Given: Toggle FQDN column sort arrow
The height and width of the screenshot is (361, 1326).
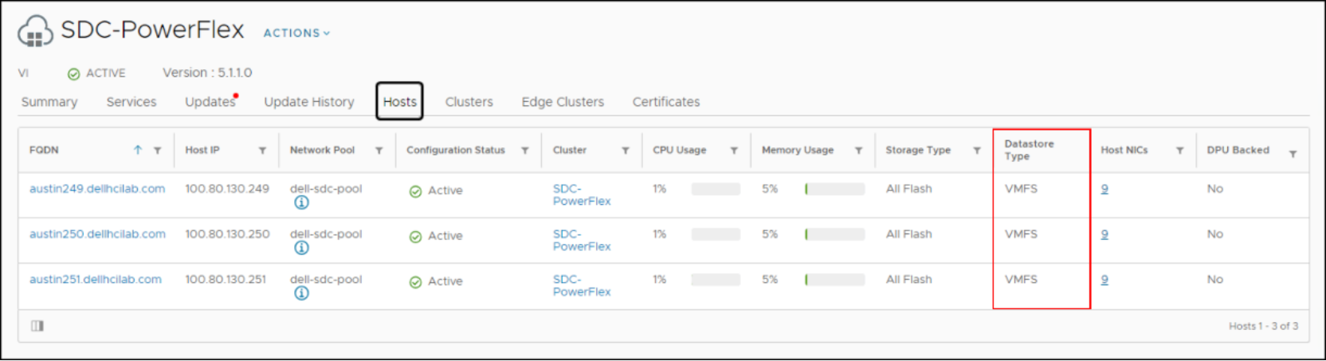Looking at the screenshot, I should click(x=138, y=150).
